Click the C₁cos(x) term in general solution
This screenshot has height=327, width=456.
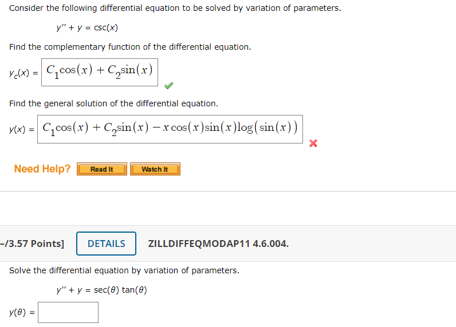click(x=65, y=128)
